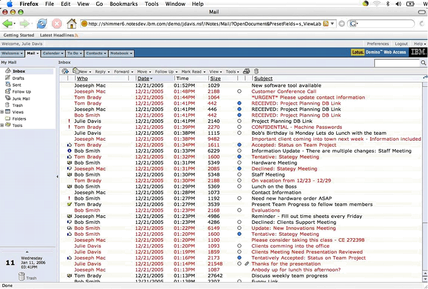
Task: Expand the Views tree node
Action: [x=2, y=112]
